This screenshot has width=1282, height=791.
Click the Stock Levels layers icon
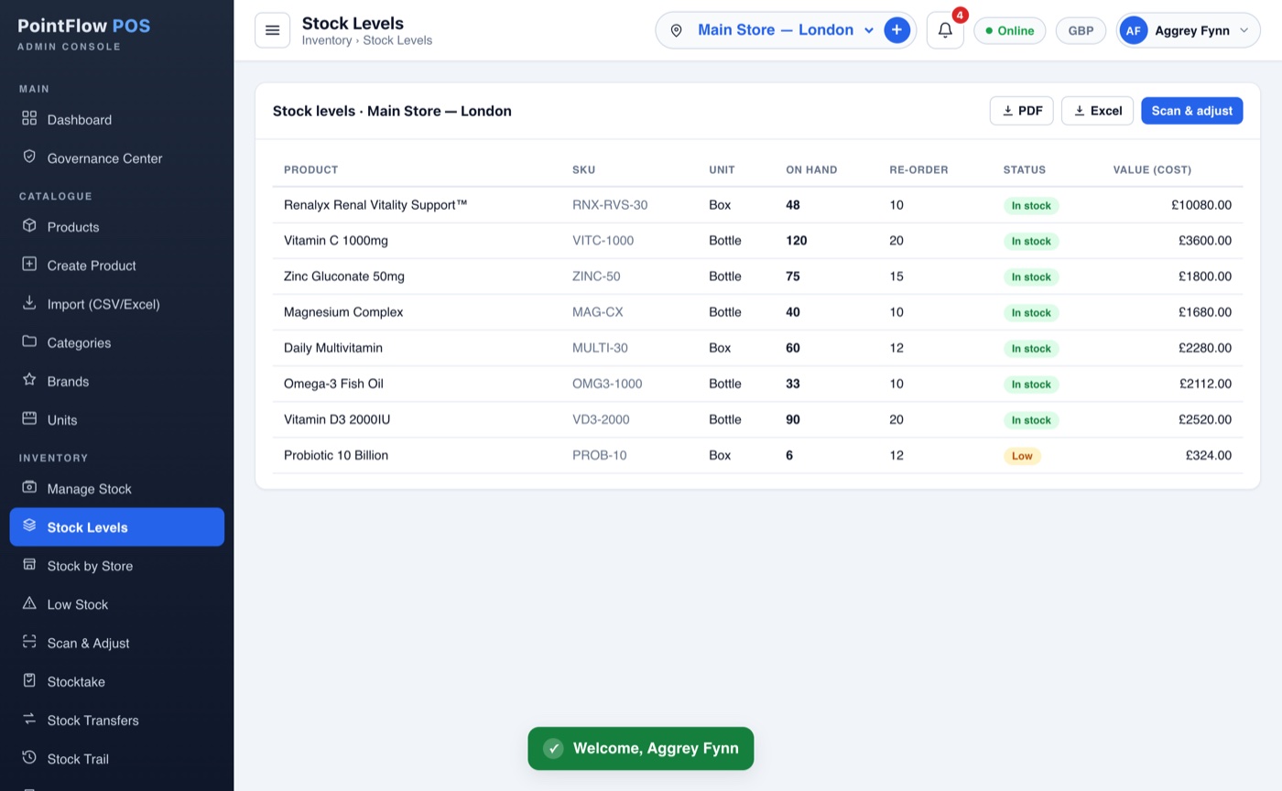[29, 526]
